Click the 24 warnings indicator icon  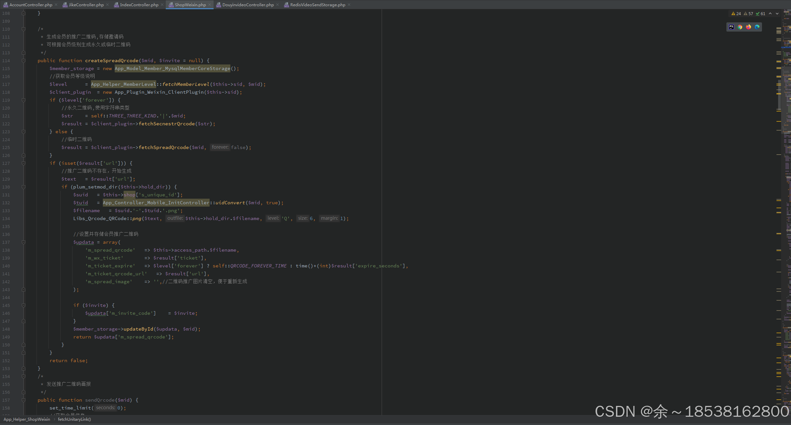click(x=733, y=14)
